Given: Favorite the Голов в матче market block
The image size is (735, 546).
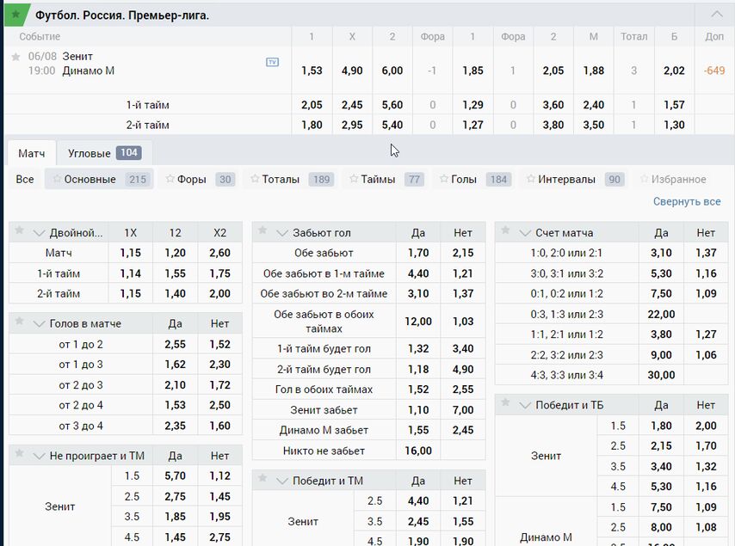Looking at the screenshot, I should pos(19,321).
